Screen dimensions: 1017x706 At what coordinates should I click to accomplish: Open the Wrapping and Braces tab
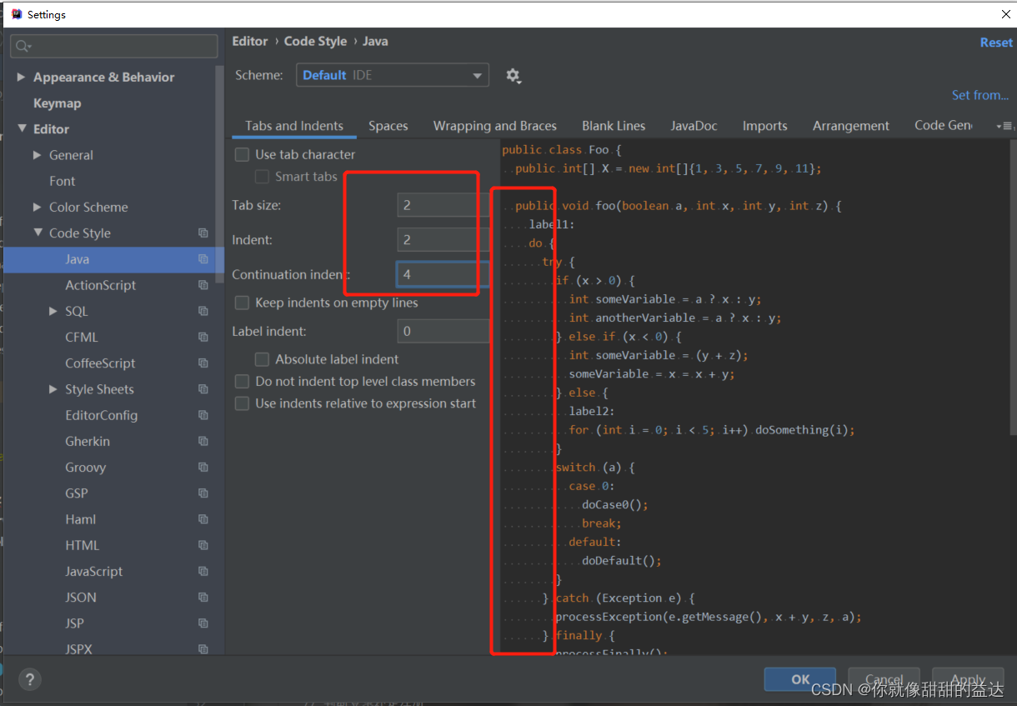tap(495, 126)
